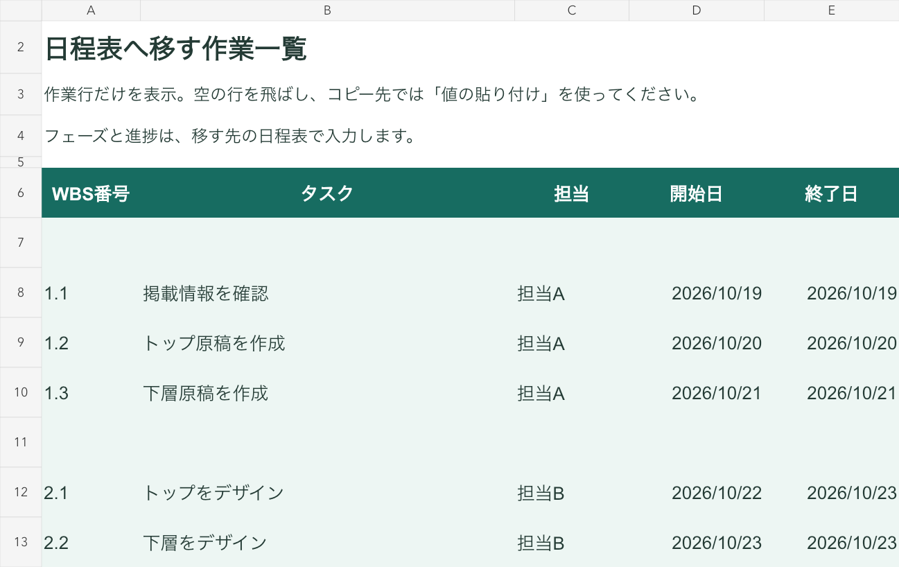Select the task 下層をデザイン
Viewport: 899px width, 567px height.
tap(327, 543)
